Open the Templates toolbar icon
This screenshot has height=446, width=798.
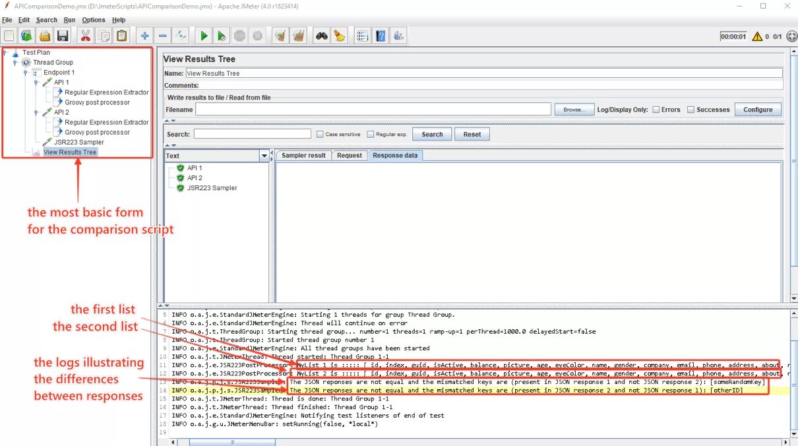(26, 36)
